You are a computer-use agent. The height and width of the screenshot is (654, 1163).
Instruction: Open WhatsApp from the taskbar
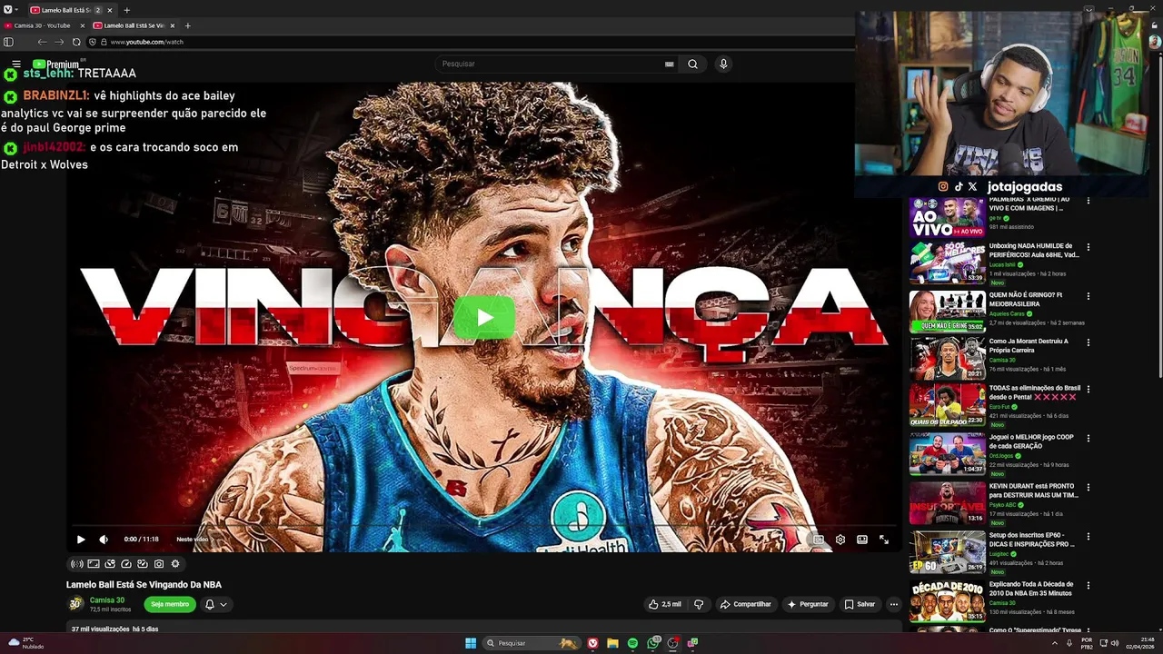[x=653, y=643]
